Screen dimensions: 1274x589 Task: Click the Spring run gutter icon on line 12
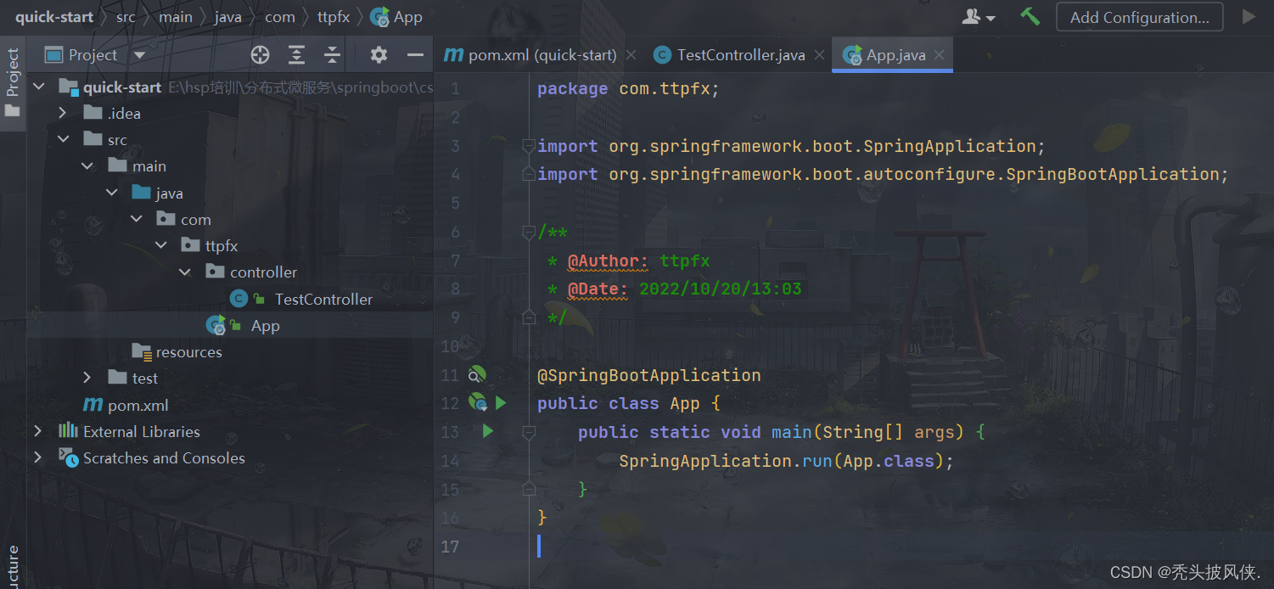478,402
